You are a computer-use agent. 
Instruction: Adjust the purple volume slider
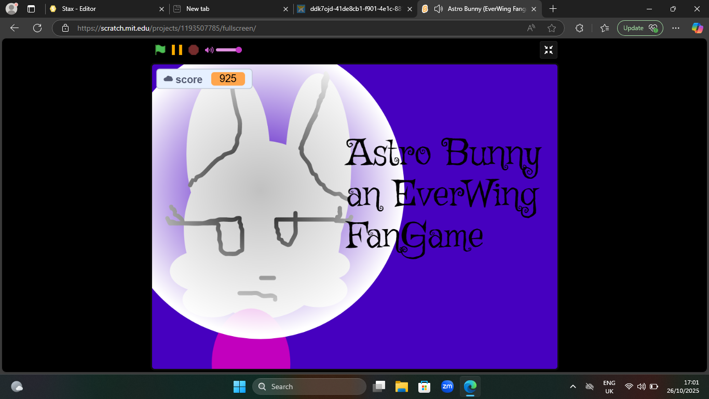coord(229,50)
